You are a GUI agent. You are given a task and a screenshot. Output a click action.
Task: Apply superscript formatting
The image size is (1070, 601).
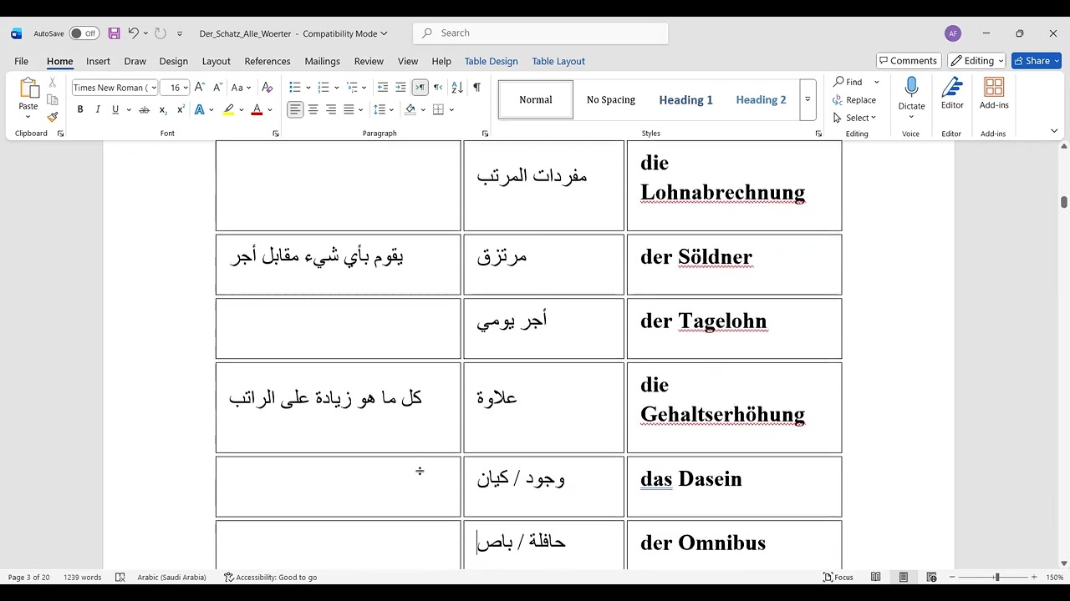pyautogui.click(x=181, y=109)
